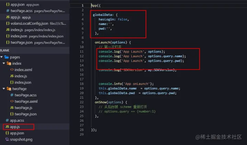This screenshot has width=247, height=145.
Task: Collapse the twoPage folder arrow
Action: pos(4,89)
